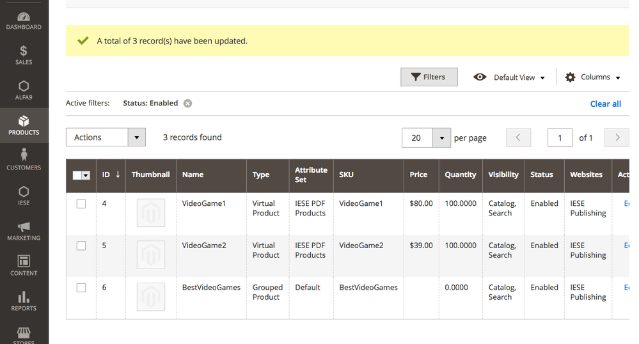The height and width of the screenshot is (344, 639).
Task: Expand the Columns settings dropdown
Action: point(593,77)
